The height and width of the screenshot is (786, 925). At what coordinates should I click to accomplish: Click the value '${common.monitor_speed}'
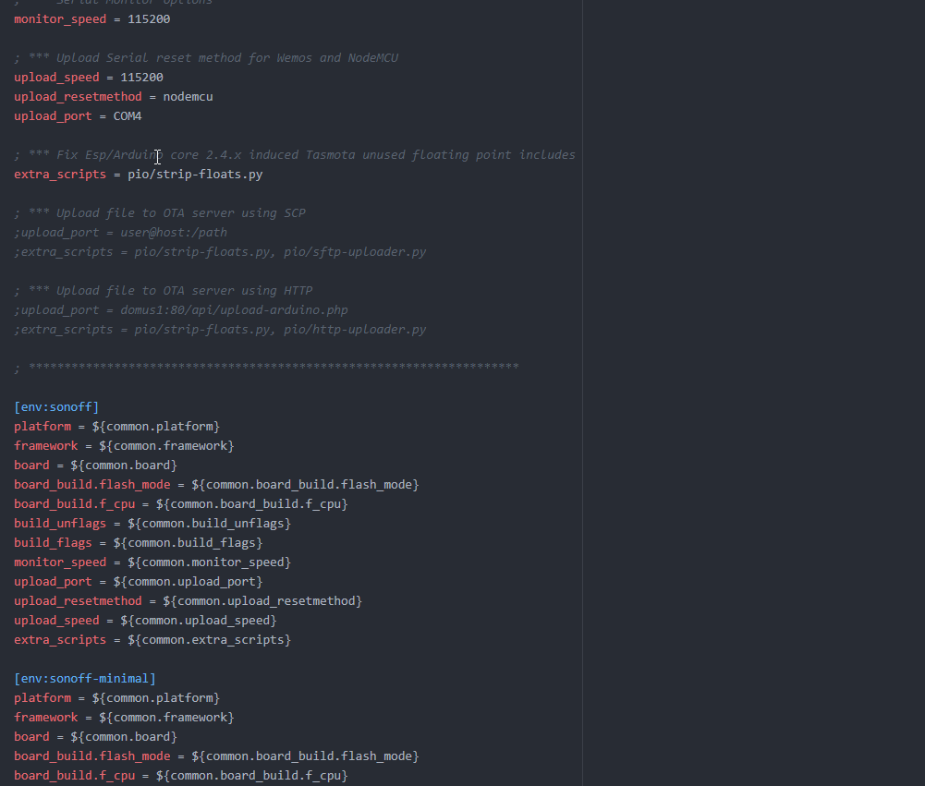coord(210,562)
